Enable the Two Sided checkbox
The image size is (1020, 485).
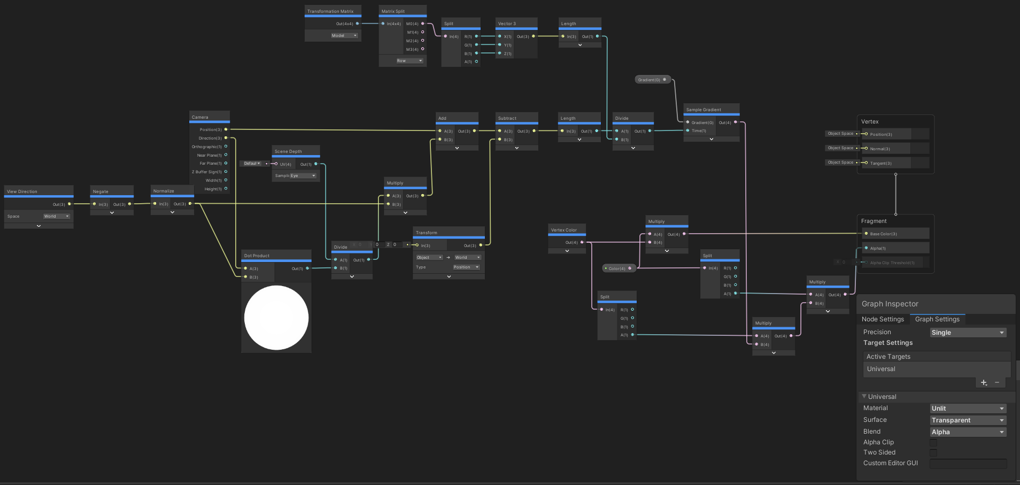(x=933, y=452)
